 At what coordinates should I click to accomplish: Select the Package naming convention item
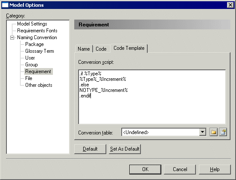pyautogui.click(x=35, y=44)
